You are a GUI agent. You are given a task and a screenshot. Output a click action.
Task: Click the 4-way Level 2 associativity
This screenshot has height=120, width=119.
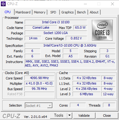[x=108, y=89]
